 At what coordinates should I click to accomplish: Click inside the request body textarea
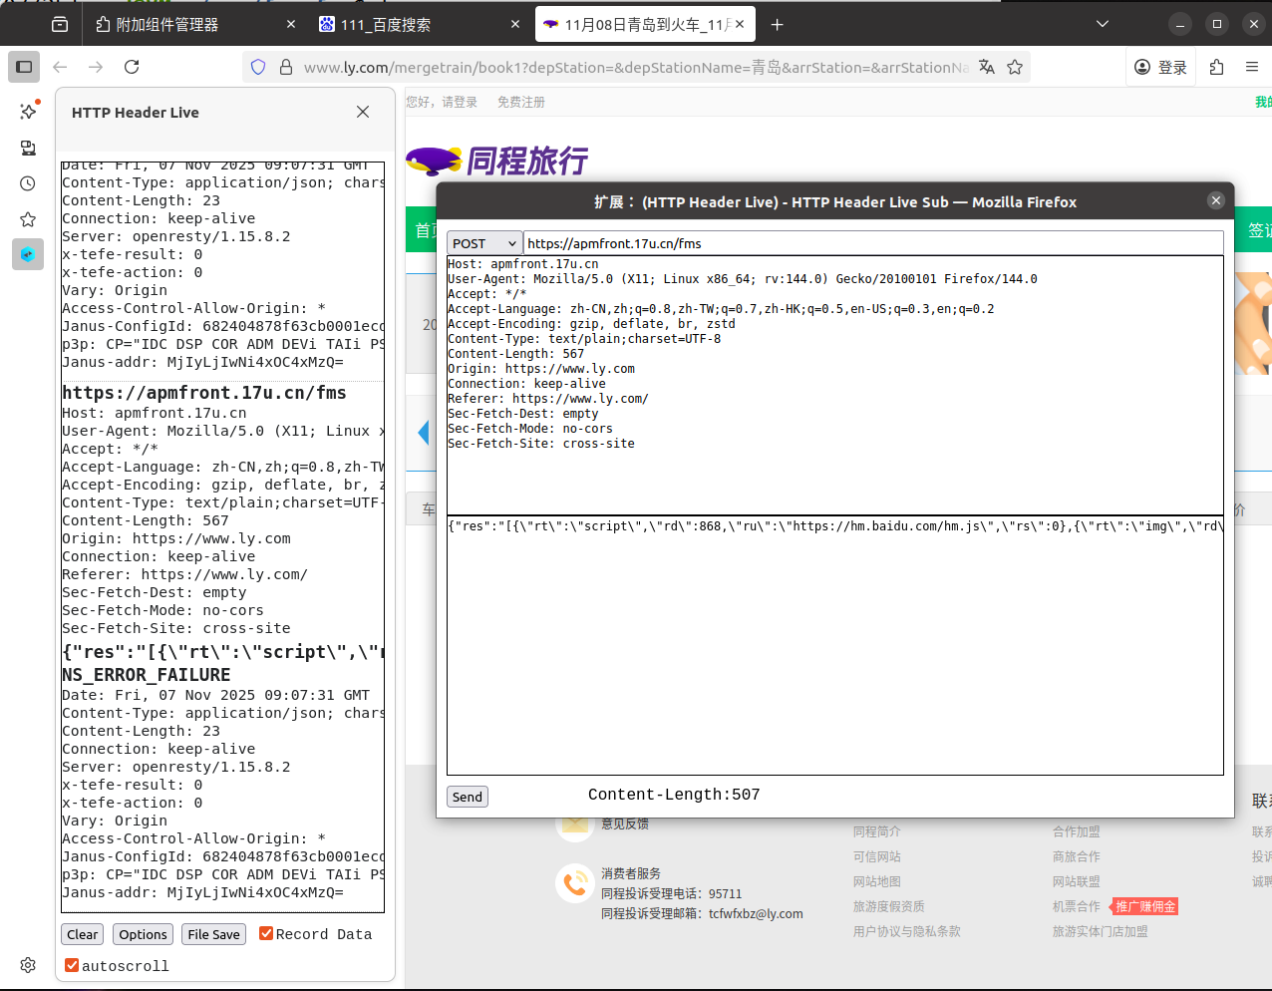(835, 645)
